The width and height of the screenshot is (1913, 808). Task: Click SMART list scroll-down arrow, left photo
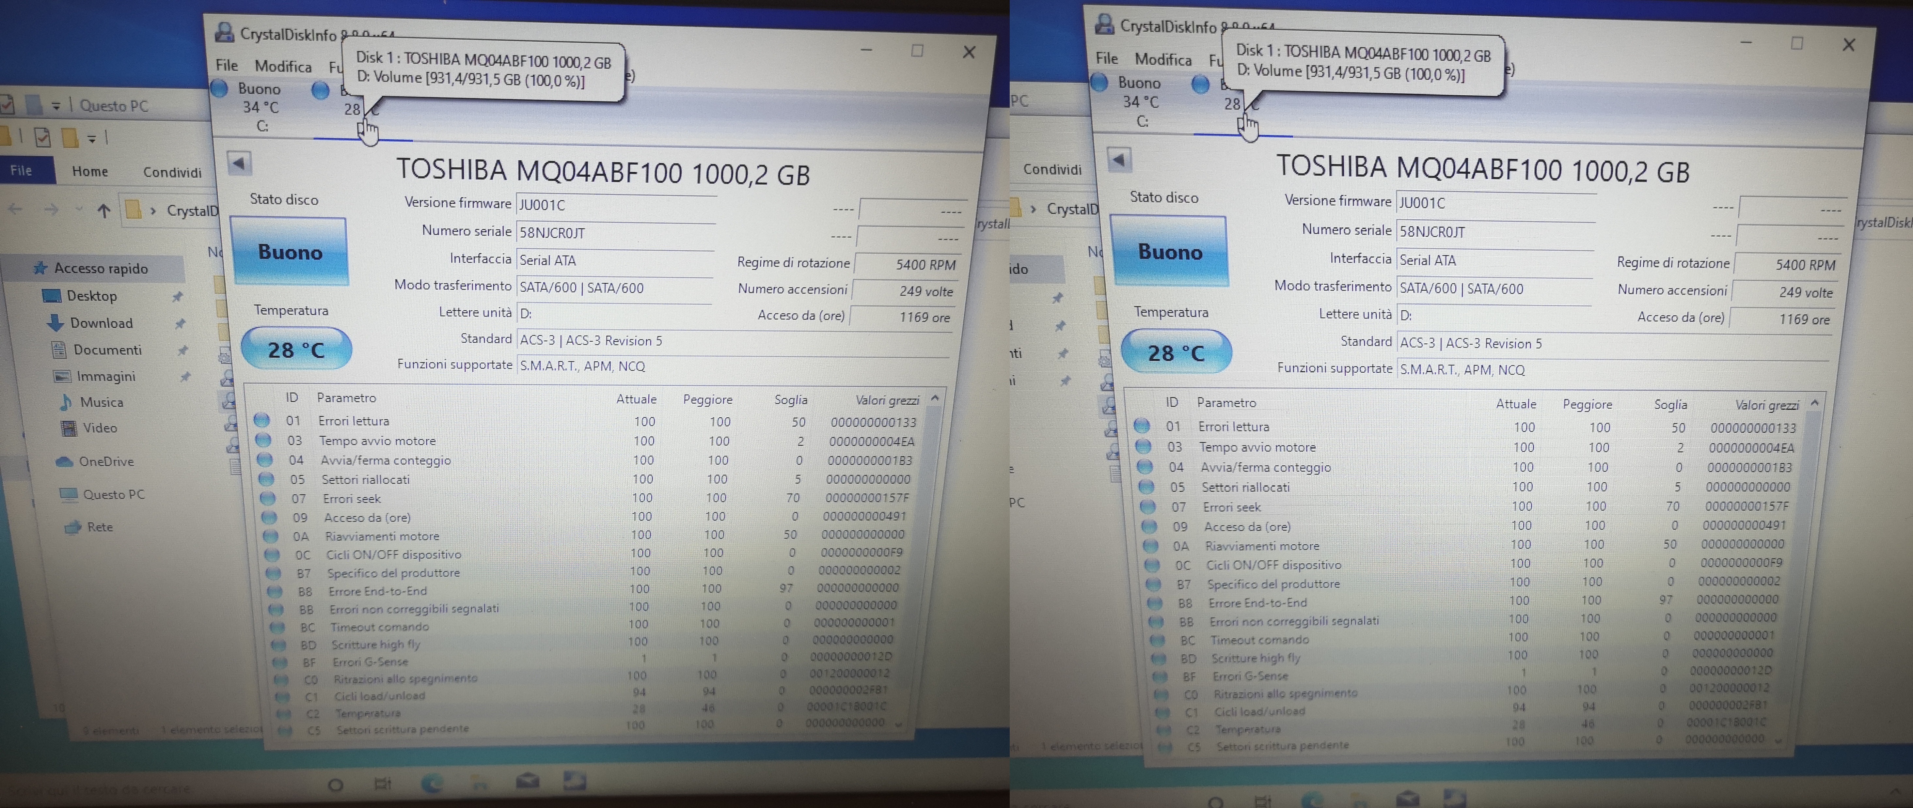coord(899,723)
